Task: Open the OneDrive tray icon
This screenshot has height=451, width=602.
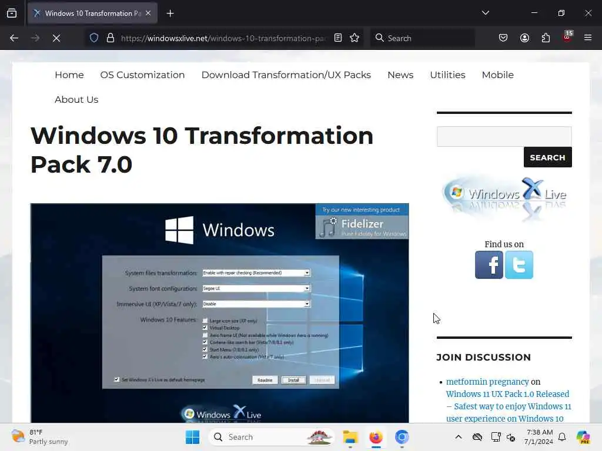Action: [477, 437]
